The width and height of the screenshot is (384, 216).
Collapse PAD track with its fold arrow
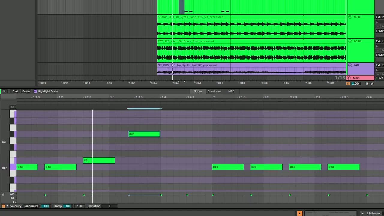[350, 65]
